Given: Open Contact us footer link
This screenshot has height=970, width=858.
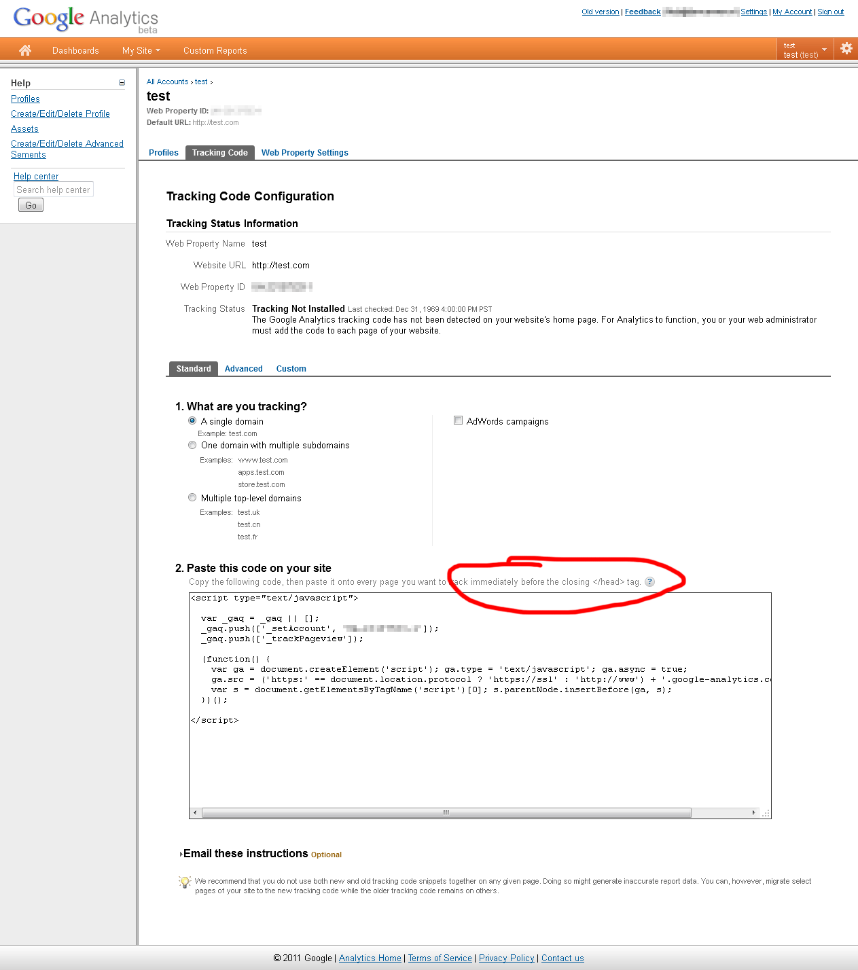Looking at the screenshot, I should (562, 958).
